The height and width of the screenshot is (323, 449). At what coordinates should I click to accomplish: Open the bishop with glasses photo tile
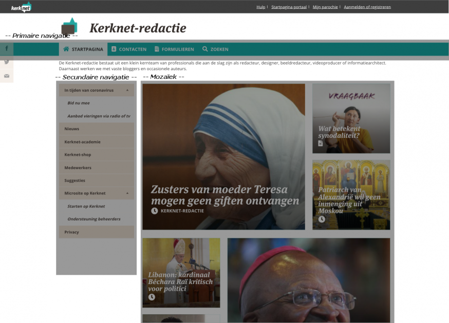pyautogui.click(x=309, y=280)
